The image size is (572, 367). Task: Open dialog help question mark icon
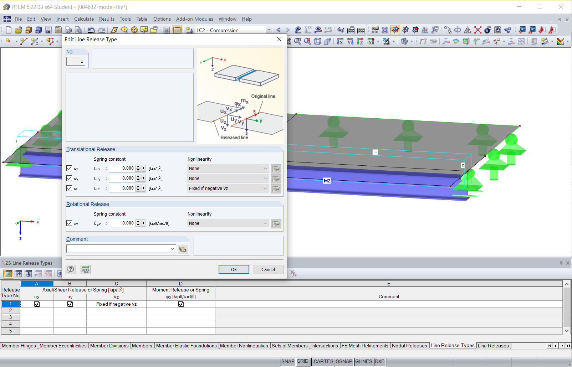click(71, 269)
